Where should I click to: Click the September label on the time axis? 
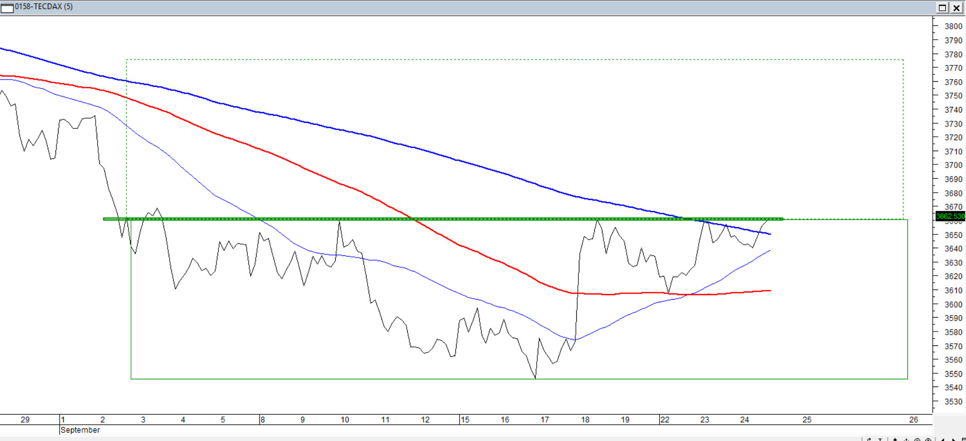tap(80, 430)
